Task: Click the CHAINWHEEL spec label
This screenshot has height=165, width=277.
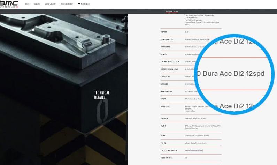Action: coord(167,39)
